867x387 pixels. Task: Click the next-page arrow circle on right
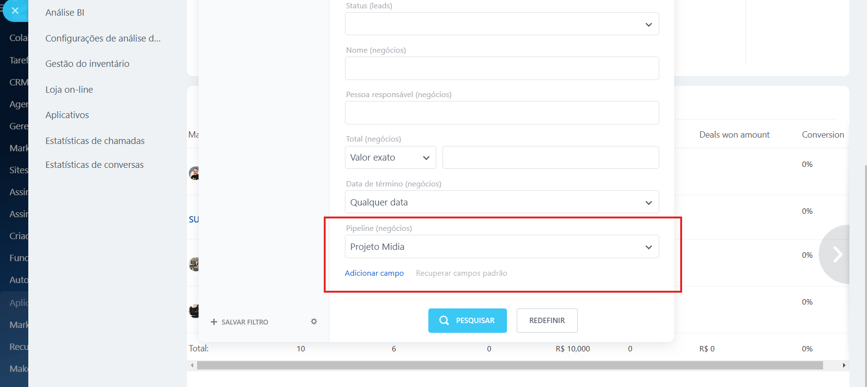[837, 254]
